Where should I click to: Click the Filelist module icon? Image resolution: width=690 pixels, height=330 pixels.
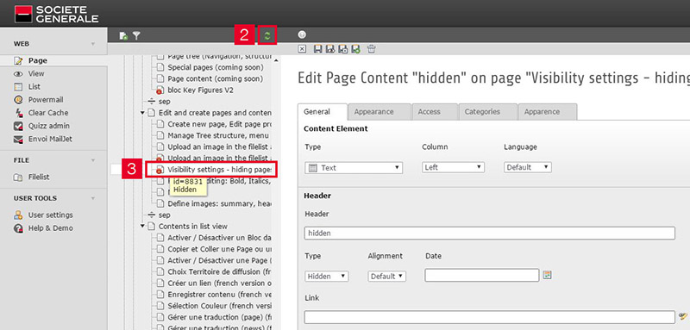point(18,177)
